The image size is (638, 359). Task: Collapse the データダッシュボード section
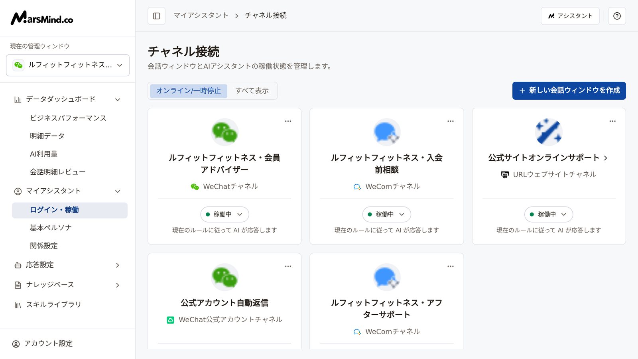(118, 99)
